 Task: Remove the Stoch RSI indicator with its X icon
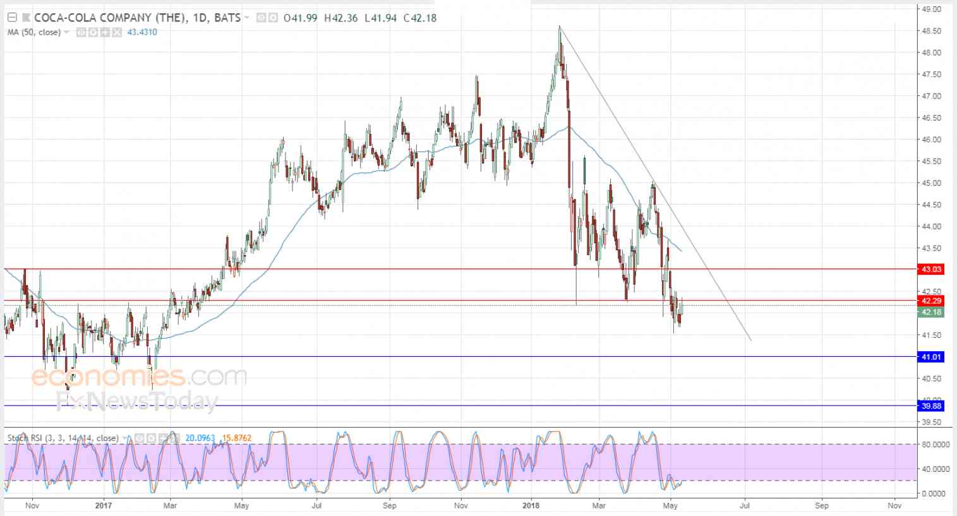click(174, 438)
